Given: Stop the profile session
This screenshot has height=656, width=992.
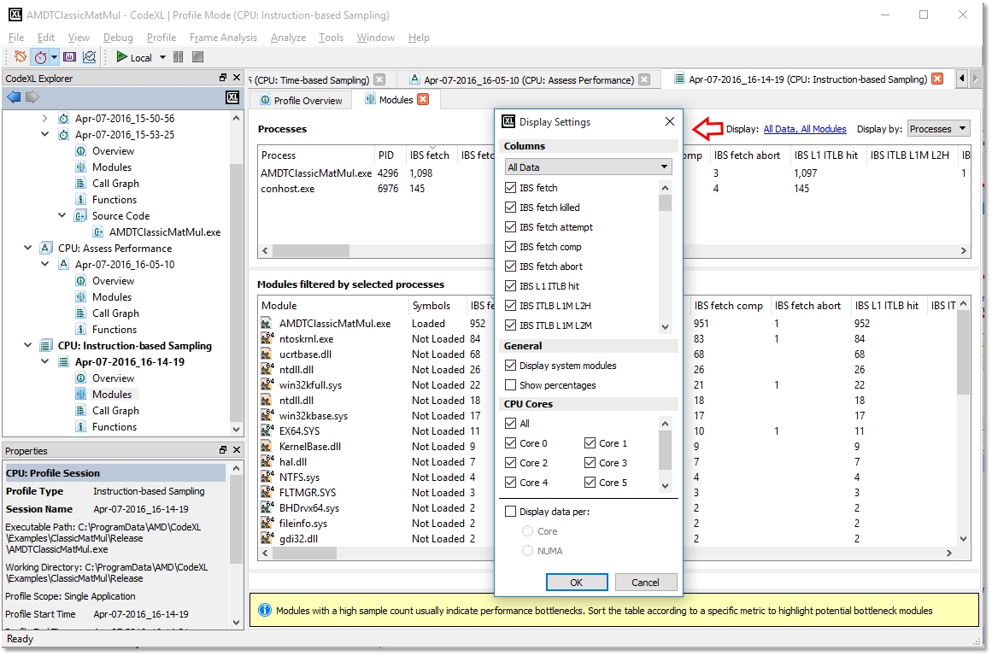Looking at the screenshot, I should point(197,57).
